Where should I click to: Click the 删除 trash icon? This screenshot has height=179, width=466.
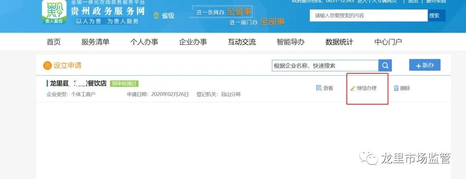(396, 88)
